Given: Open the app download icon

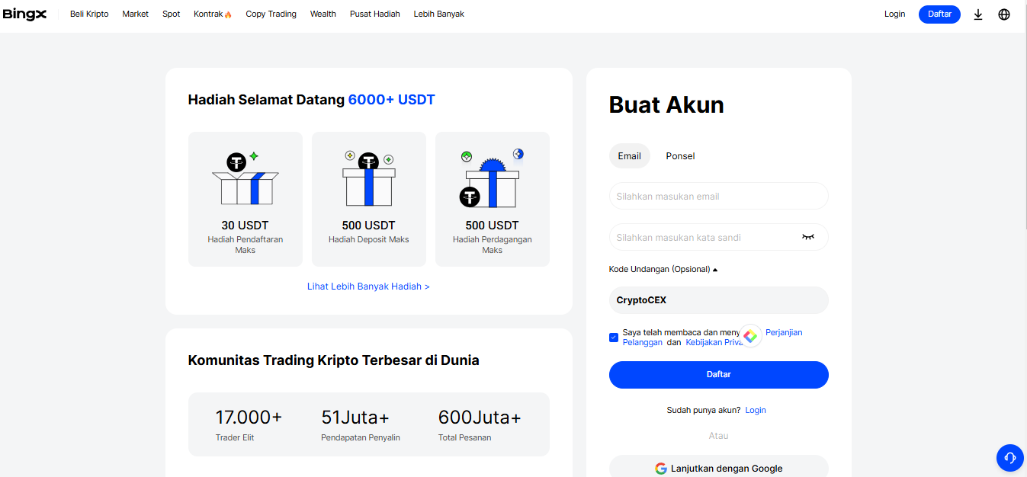Looking at the screenshot, I should [978, 14].
